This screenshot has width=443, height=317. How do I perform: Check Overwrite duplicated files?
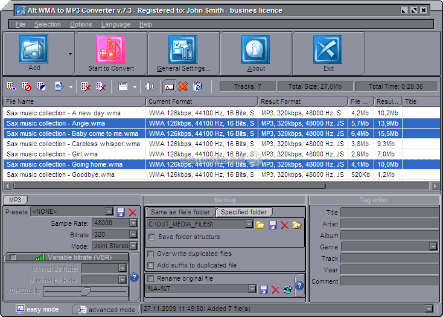[x=151, y=254]
